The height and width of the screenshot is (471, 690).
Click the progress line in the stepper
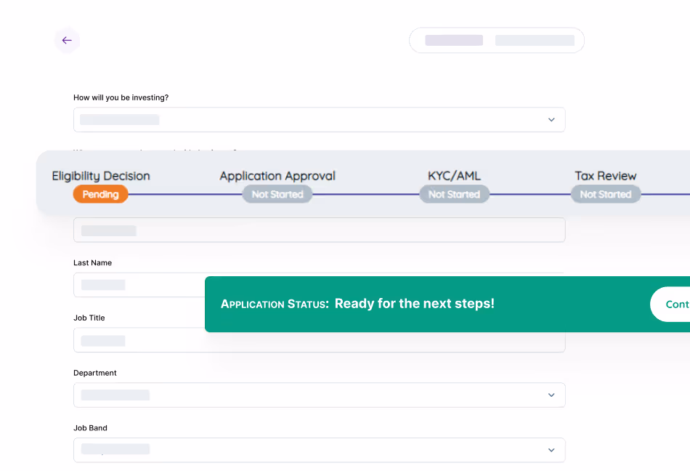pyautogui.click(x=363, y=194)
